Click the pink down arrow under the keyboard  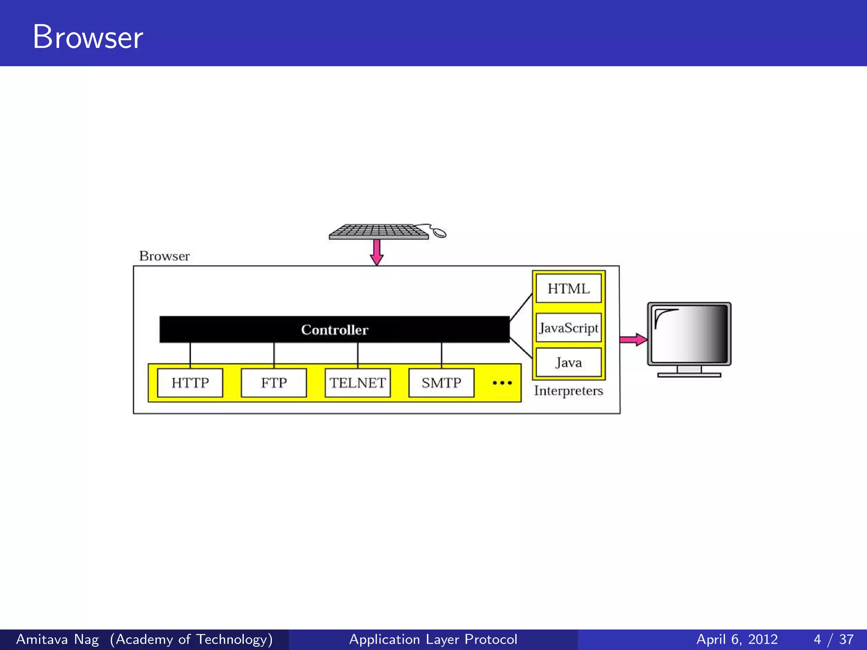click(376, 253)
